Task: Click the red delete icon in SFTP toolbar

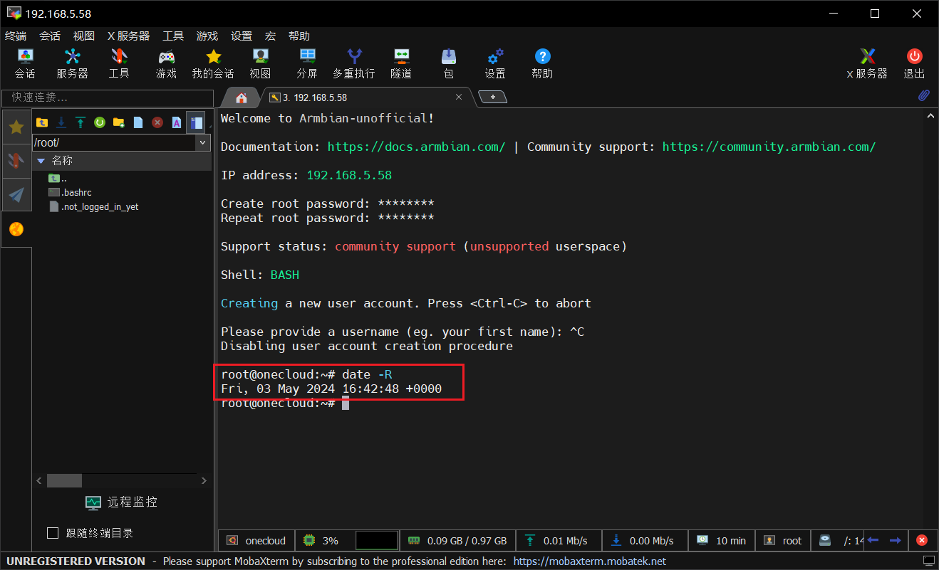Action: [157, 122]
